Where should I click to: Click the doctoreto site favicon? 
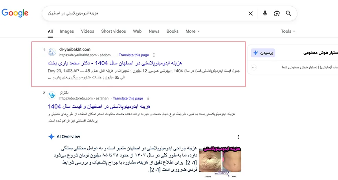[x=52, y=95]
